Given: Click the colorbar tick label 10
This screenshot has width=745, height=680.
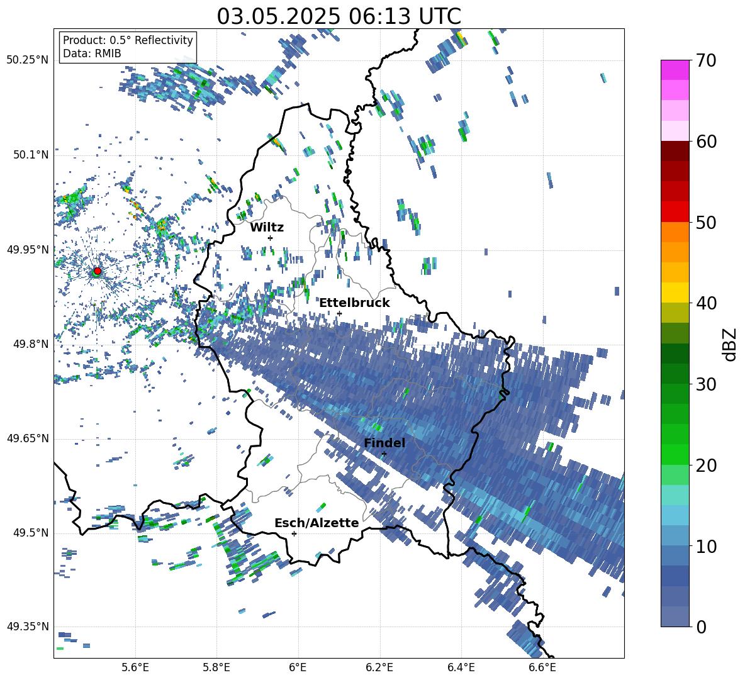Looking at the screenshot, I should [x=706, y=546].
